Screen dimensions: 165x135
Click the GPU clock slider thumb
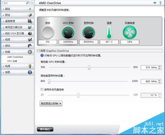click(x=89, y=68)
